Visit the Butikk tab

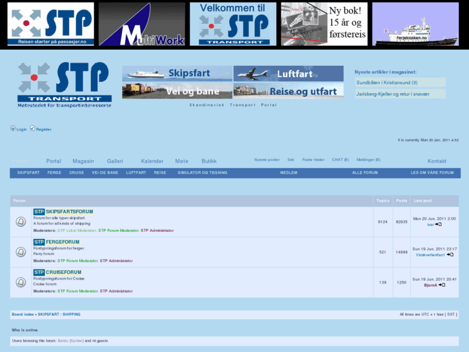tap(209, 161)
